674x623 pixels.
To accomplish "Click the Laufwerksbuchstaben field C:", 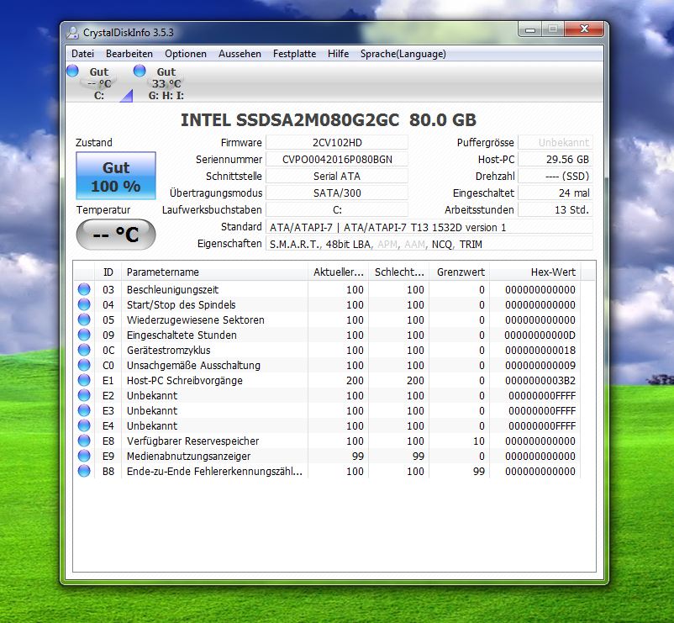I will (x=337, y=210).
